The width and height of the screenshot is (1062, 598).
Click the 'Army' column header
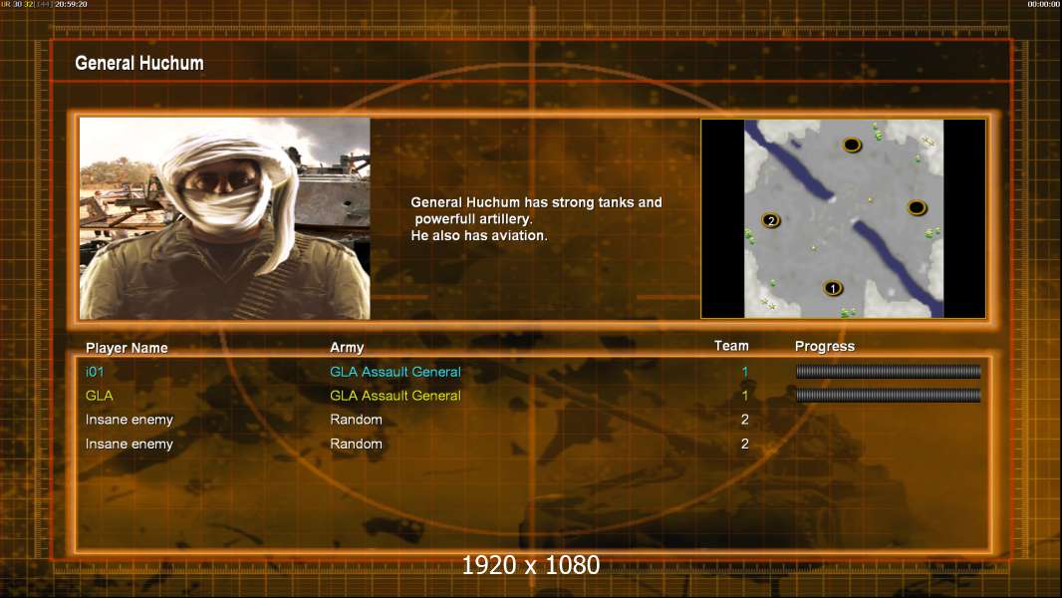(x=347, y=348)
